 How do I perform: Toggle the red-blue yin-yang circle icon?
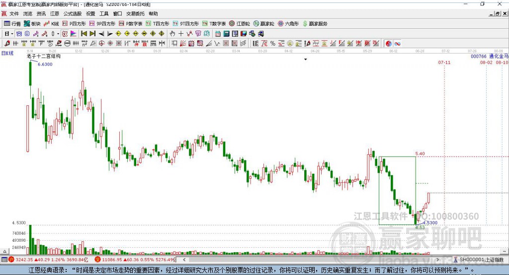click(x=388, y=44)
